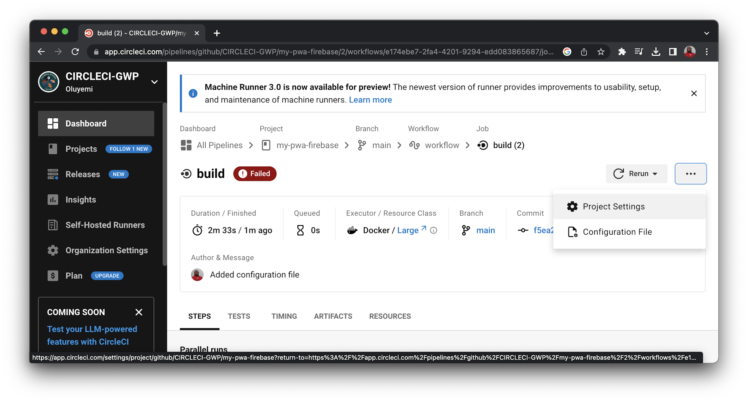Expand the CIRCLECI-GWP organization switcher
Image resolution: width=748 pixels, height=402 pixels.
pos(154,82)
